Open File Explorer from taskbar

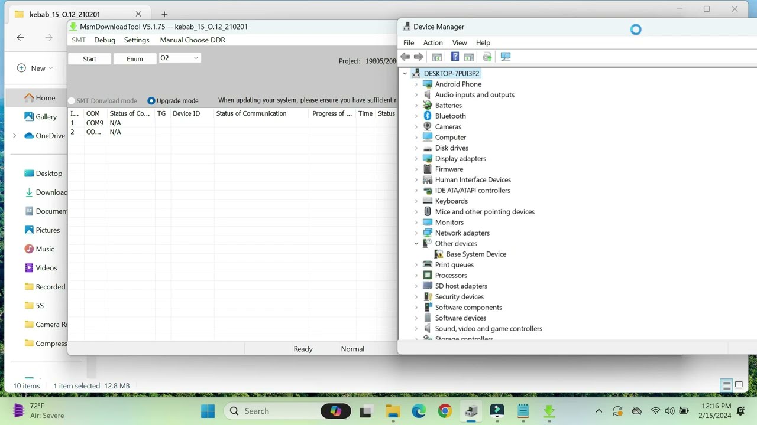click(x=393, y=411)
